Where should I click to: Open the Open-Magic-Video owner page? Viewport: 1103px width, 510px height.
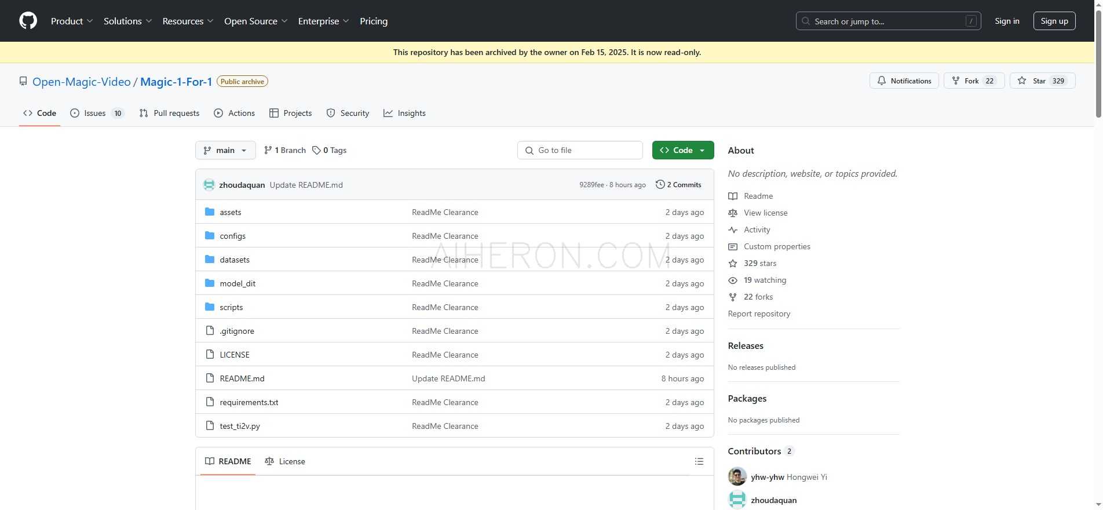(x=82, y=82)
